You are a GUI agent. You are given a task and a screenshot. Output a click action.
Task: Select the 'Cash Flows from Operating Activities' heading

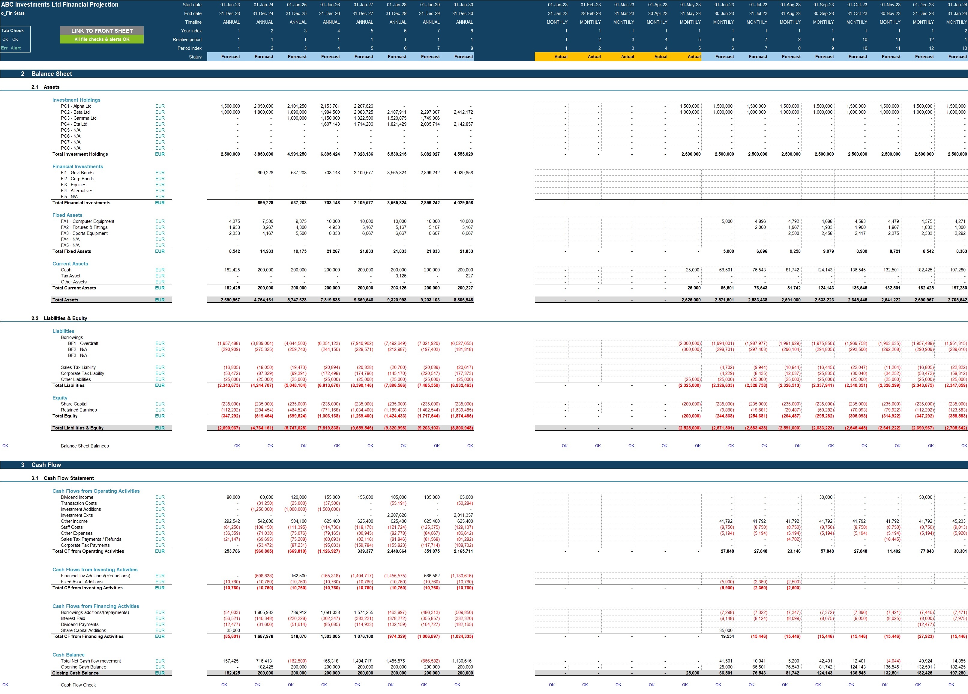tap(96, 491)
